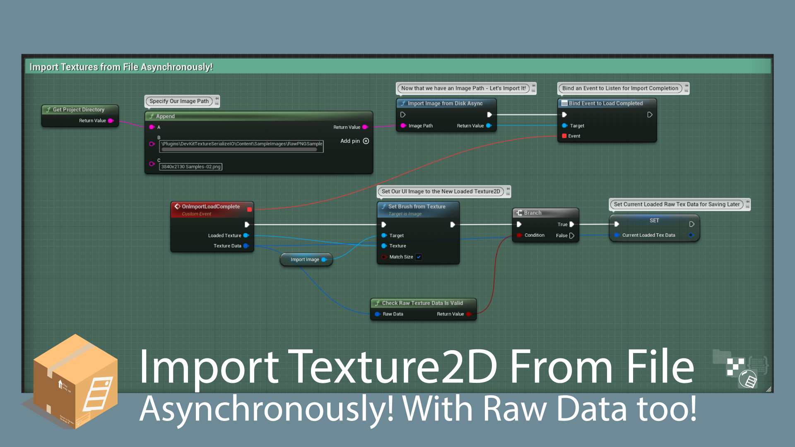This screenshot has height=447, width=795.
Task: Click the Bind Event to Load Completed node icon
Action: [x=564, y=103]
